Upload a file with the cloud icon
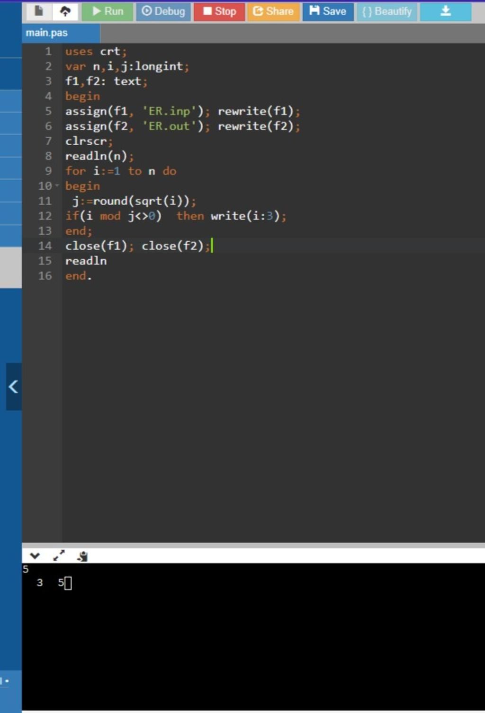 (65, 11)
